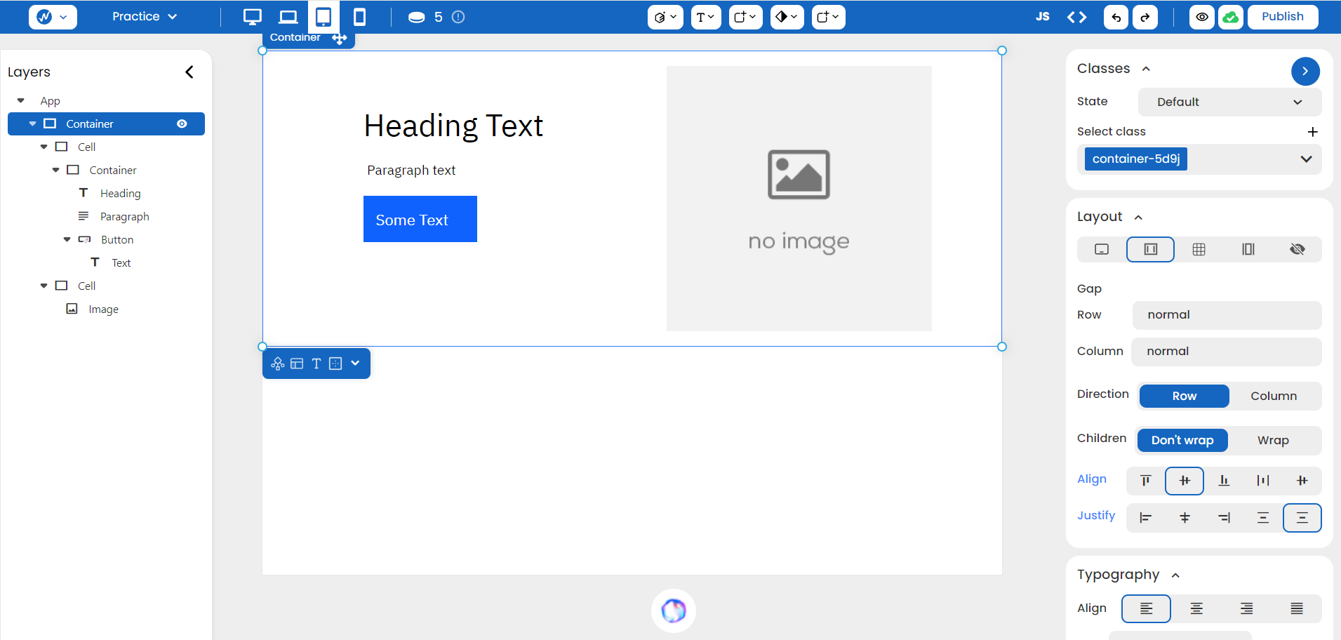Open the class selector dropdown arrow
This screenshot has height=640, width=1341.
[1306, 159]
